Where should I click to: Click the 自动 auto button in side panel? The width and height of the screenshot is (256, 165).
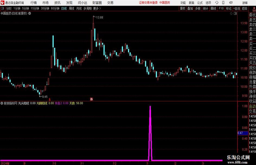pos(252,106)
